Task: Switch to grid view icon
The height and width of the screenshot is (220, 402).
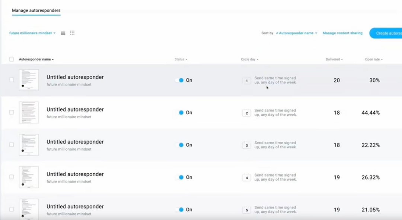Action: point(72,33)
